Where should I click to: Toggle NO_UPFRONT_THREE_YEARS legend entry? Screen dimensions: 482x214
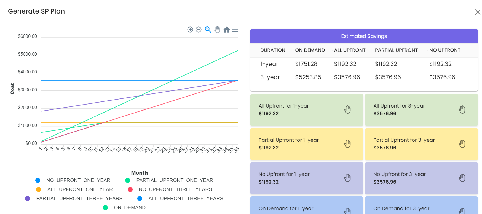point(170,189)
